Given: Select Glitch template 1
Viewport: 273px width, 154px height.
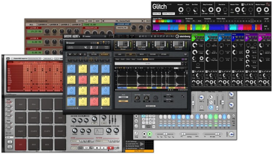Looking at the screenshot, I should pos(205,21).
